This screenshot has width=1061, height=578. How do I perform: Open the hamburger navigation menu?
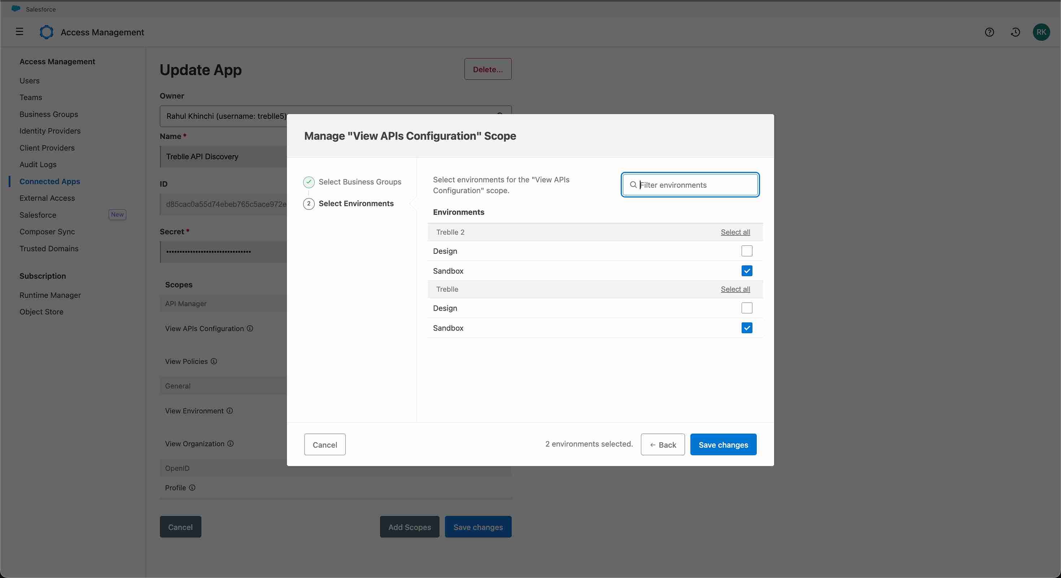pyautogui.click(x=19, y=32)
